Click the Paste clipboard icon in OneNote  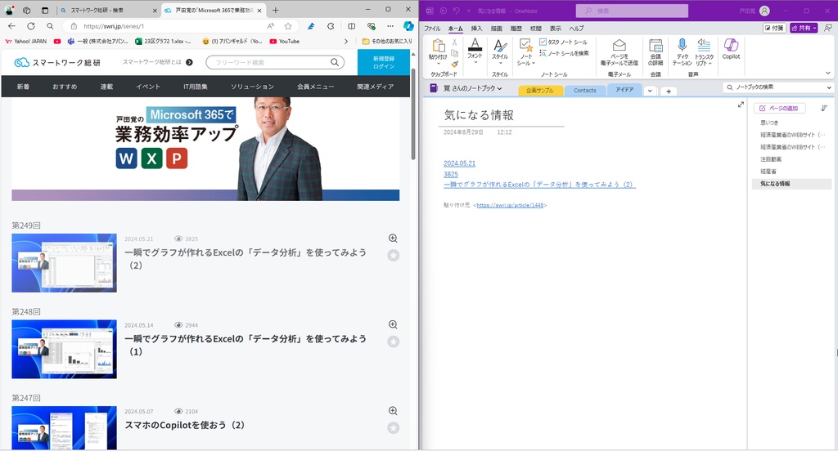pyautogui.click(x=439, y=46)
